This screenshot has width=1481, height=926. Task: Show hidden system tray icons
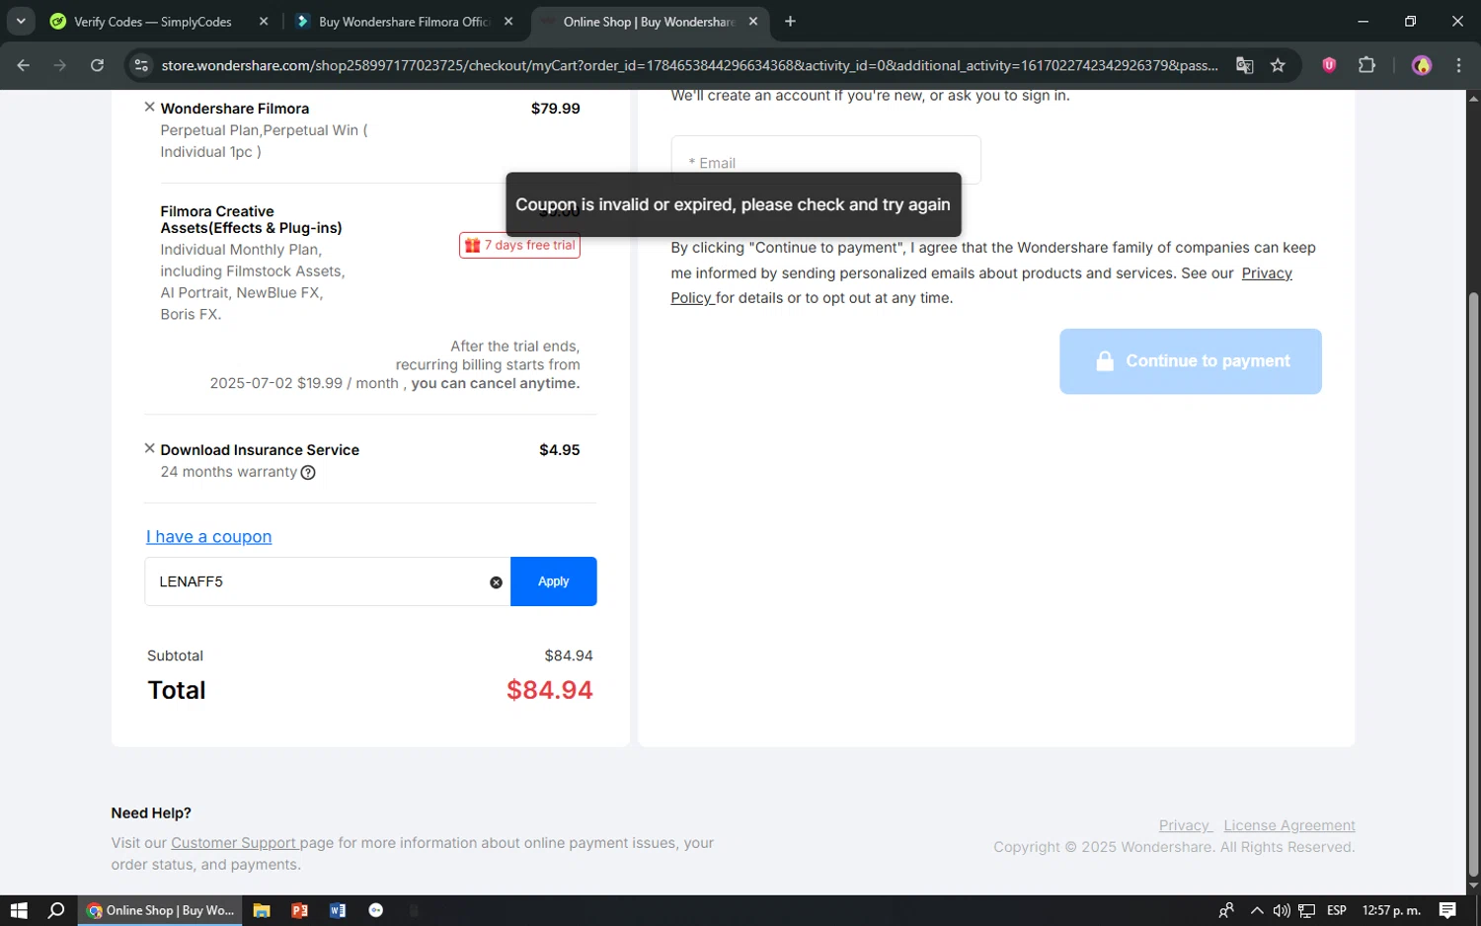(x=1256, y=910)
